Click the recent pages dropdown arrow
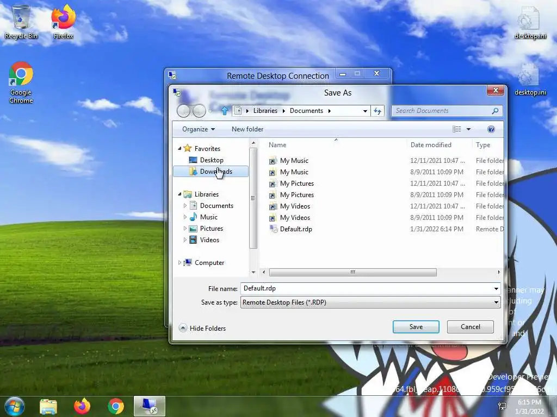Viewport: 557px width, 417px height. pos(211,111)
